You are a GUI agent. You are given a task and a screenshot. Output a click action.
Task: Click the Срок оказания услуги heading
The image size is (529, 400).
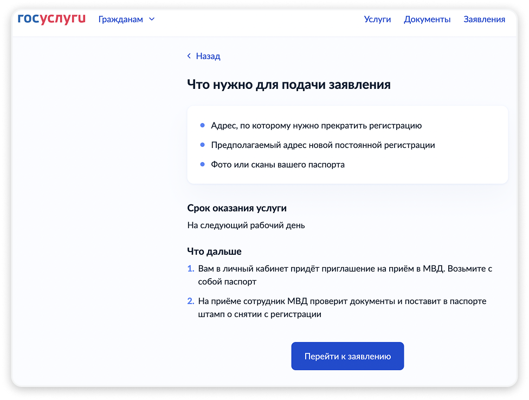click(237, 208)
